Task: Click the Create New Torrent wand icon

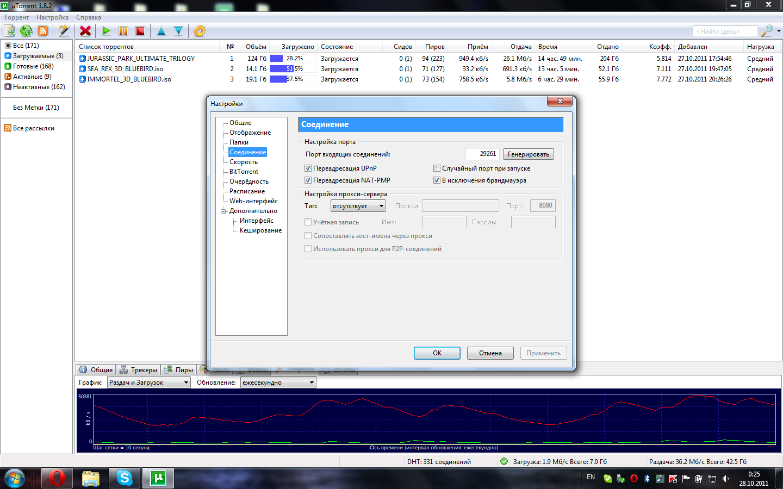Action: [64, 31]
